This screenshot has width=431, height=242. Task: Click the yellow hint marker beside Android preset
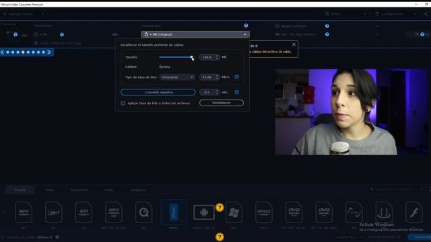click(220, 208)
